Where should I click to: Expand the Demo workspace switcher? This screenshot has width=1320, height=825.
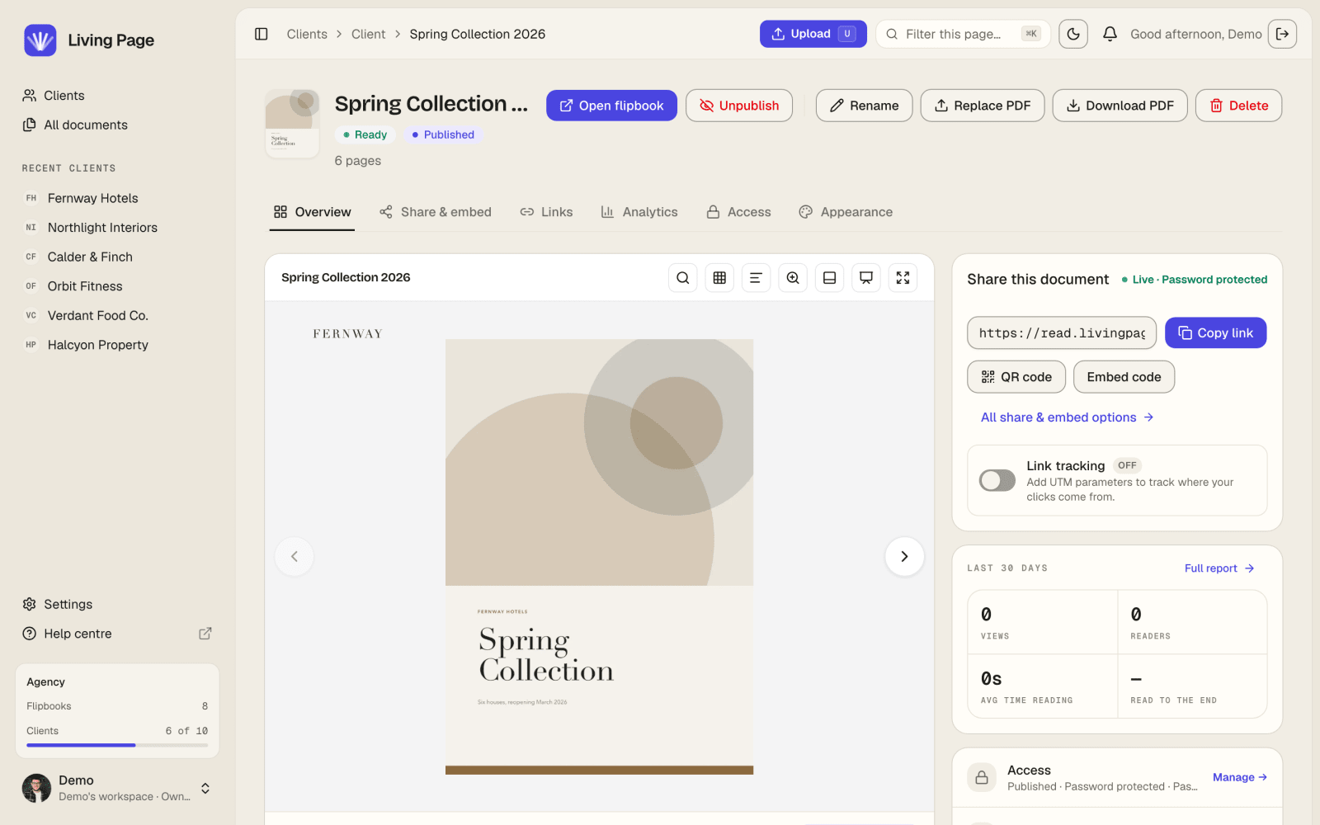205,788
